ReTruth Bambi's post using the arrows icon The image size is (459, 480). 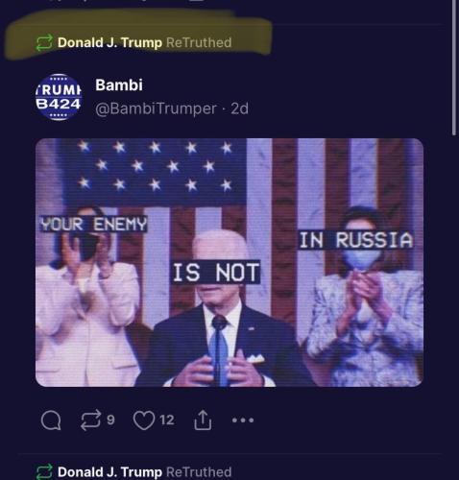click(x=90, y=420)
